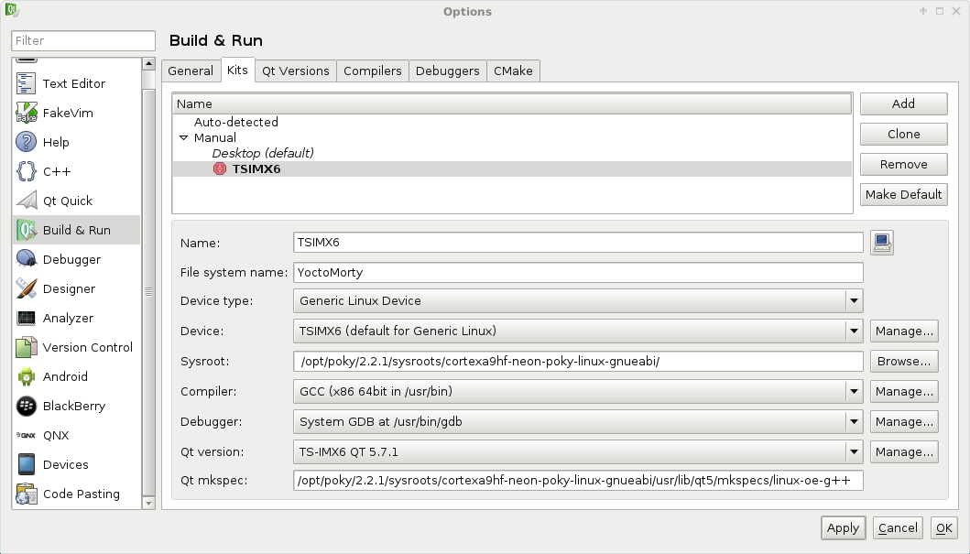Screen dimensions: 970x554
Task: Click the category list scrollbar handle
Action: [x=148, y=292]
